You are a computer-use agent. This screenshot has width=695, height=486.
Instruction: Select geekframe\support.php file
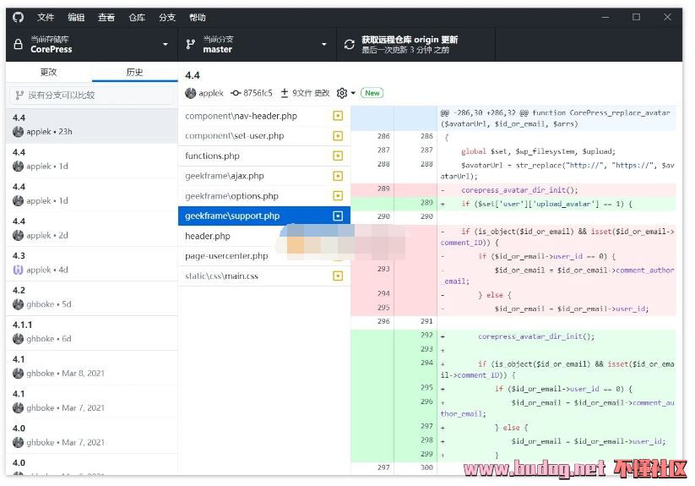pyautogui.click(x=264, y=216)
